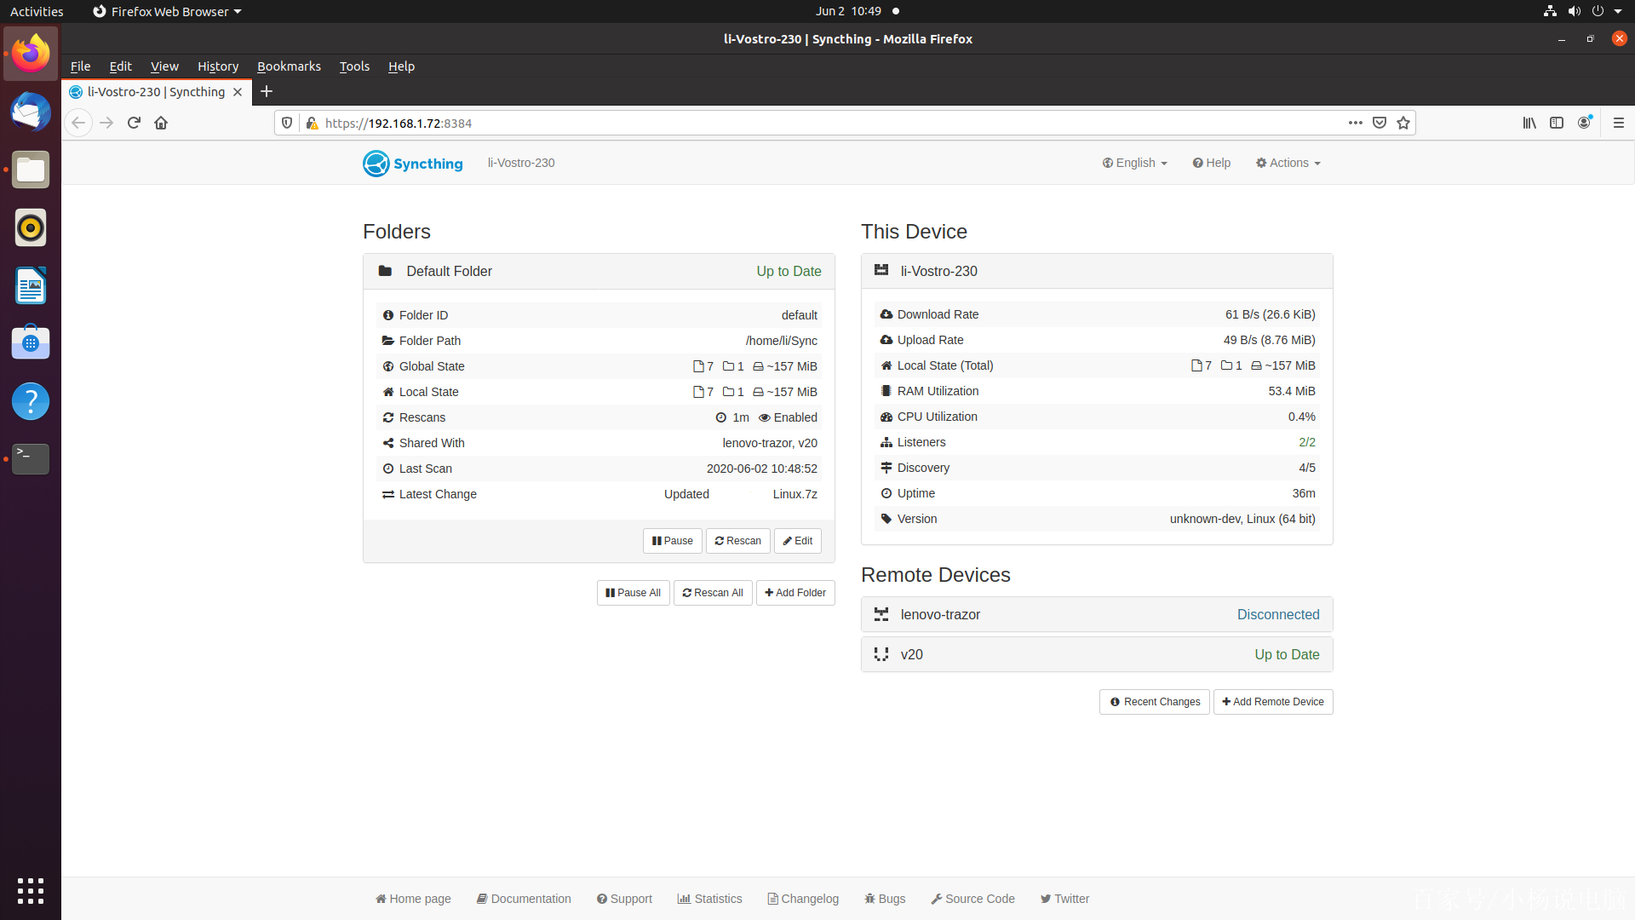Open the History menu

point(217,66)
